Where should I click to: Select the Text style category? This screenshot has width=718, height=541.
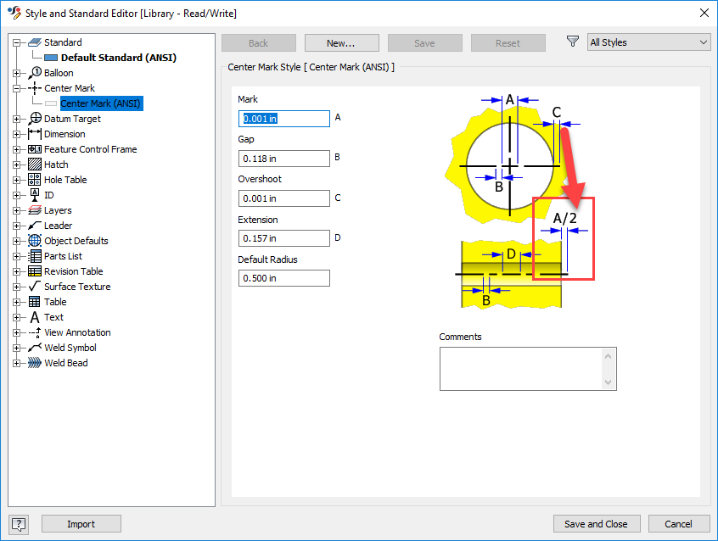pos(53,317)
